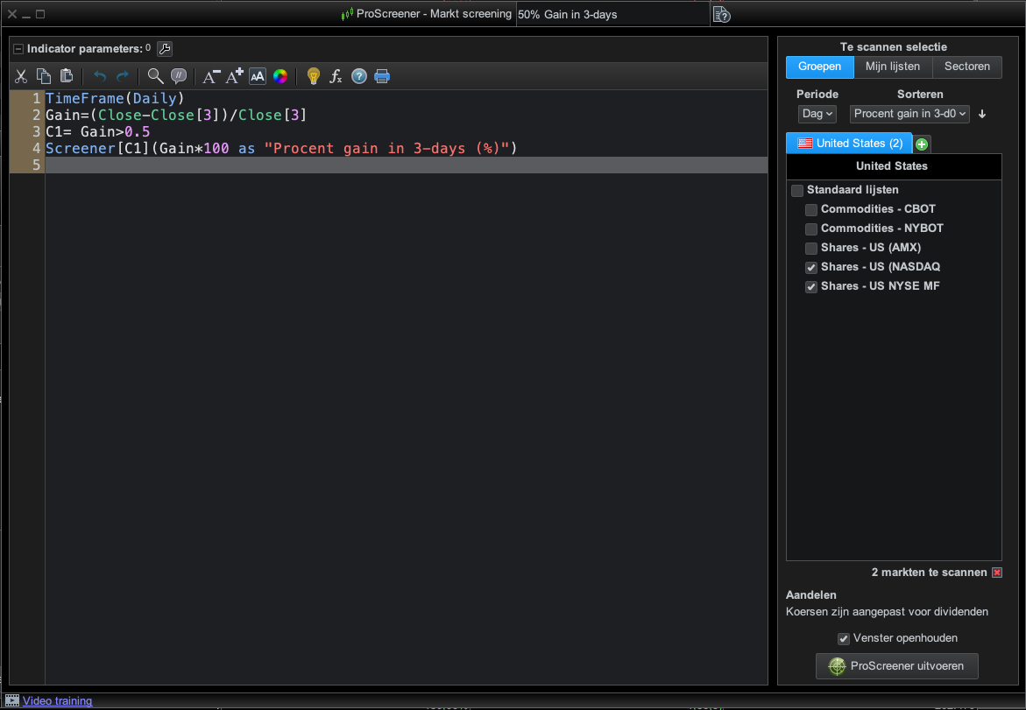Collapse the Indicator parameters section
The width and height of the screenshot is (1026, 710).
[18, 49]
